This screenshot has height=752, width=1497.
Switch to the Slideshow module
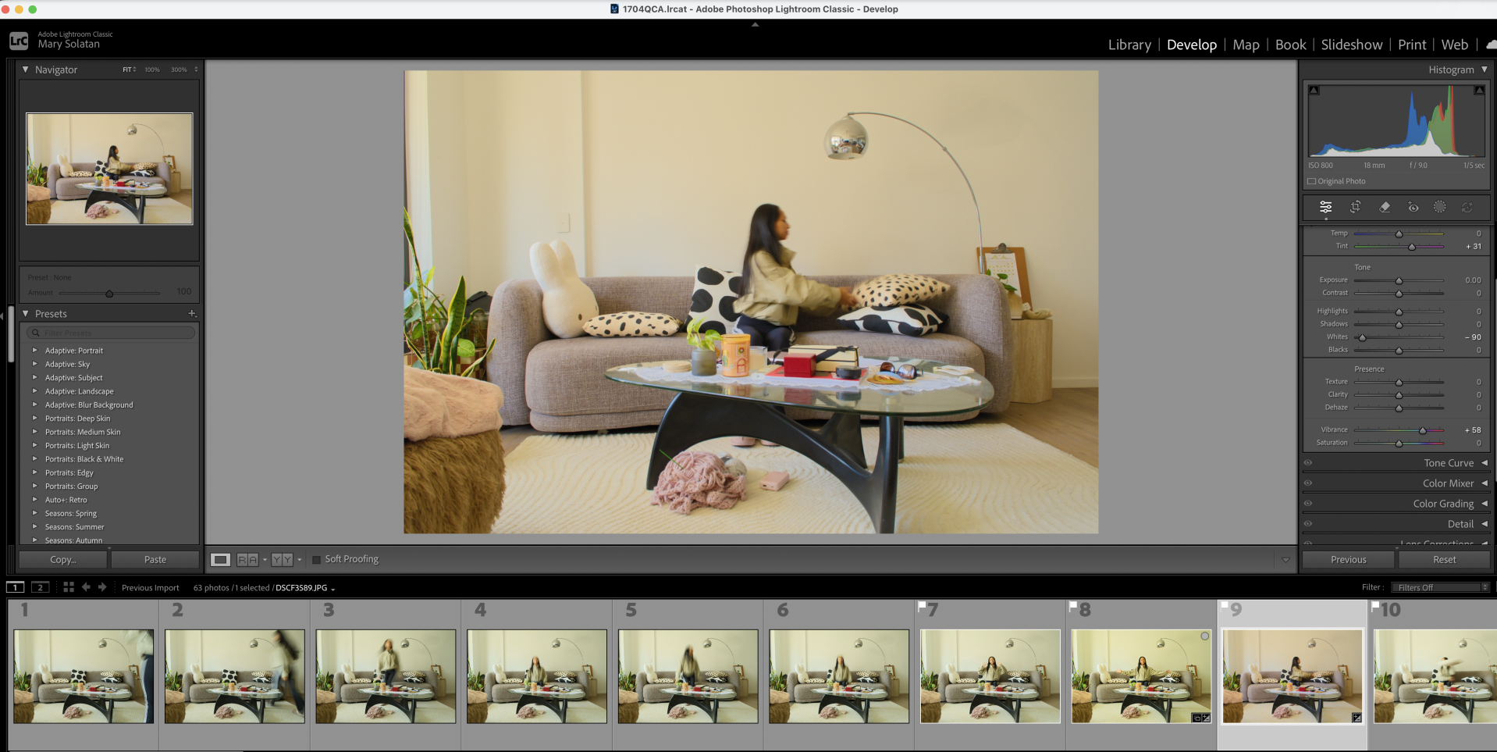pyautogui.click(x=1352, y=45)
